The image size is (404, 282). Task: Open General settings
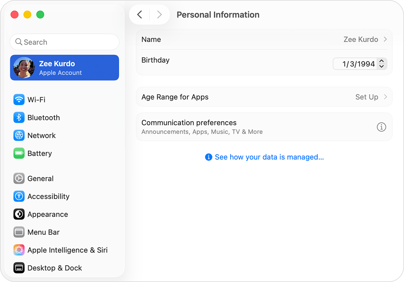point(40,178)
